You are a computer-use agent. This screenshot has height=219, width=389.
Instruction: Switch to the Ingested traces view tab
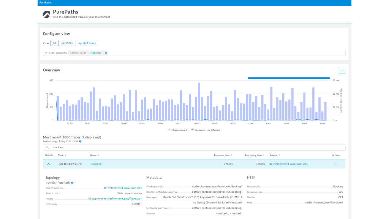[x=87, y=43]
